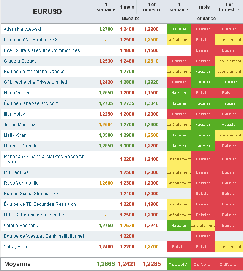Click Moyenne Haussier weekly trend cell
Viewport: 243px width, 271px height.
coord(178,264)
